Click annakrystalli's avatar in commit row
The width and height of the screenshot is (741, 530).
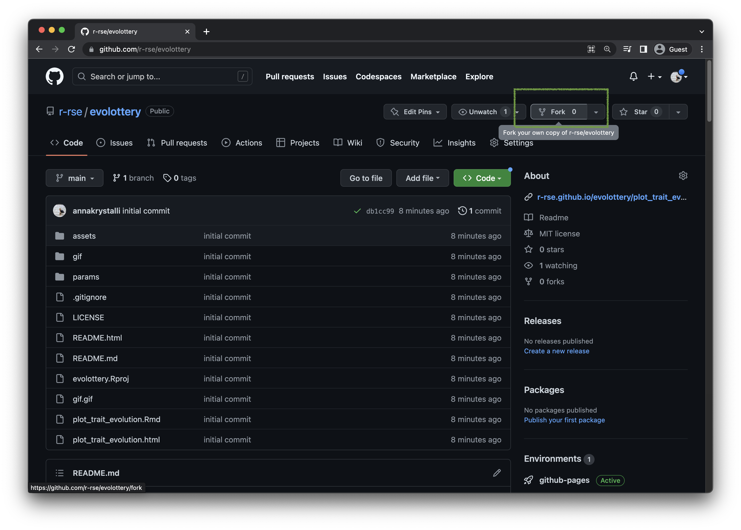coord(60,211)
